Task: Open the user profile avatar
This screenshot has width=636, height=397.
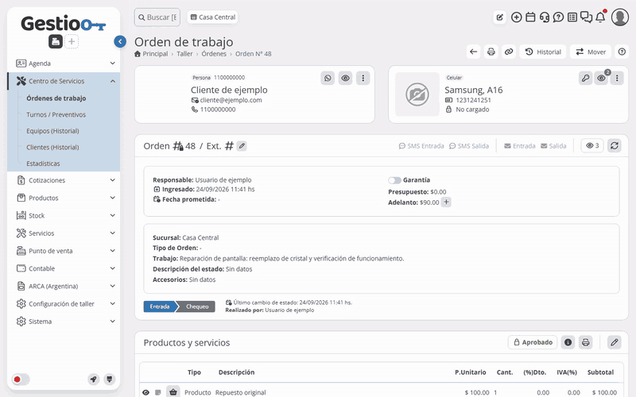Action: point(620,17)
